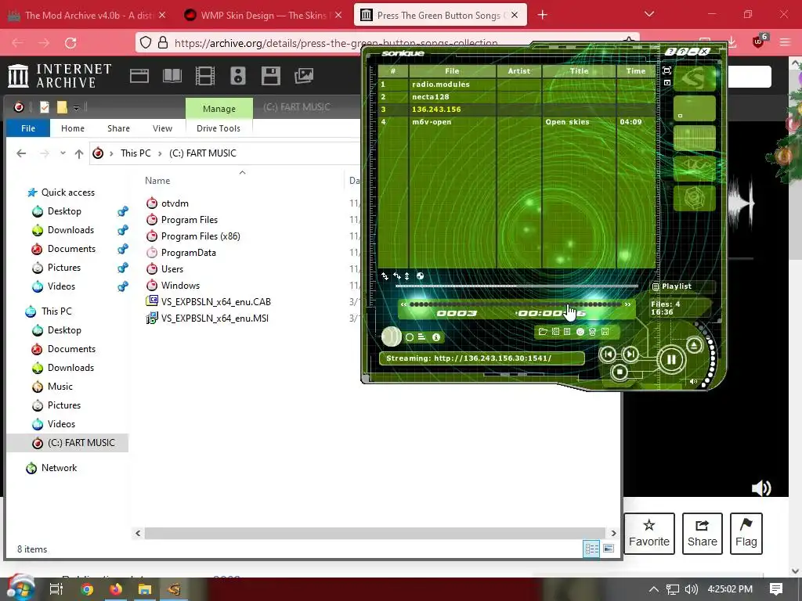
Task: Stop playback in Sonique
Action: (x=620, y=372)
